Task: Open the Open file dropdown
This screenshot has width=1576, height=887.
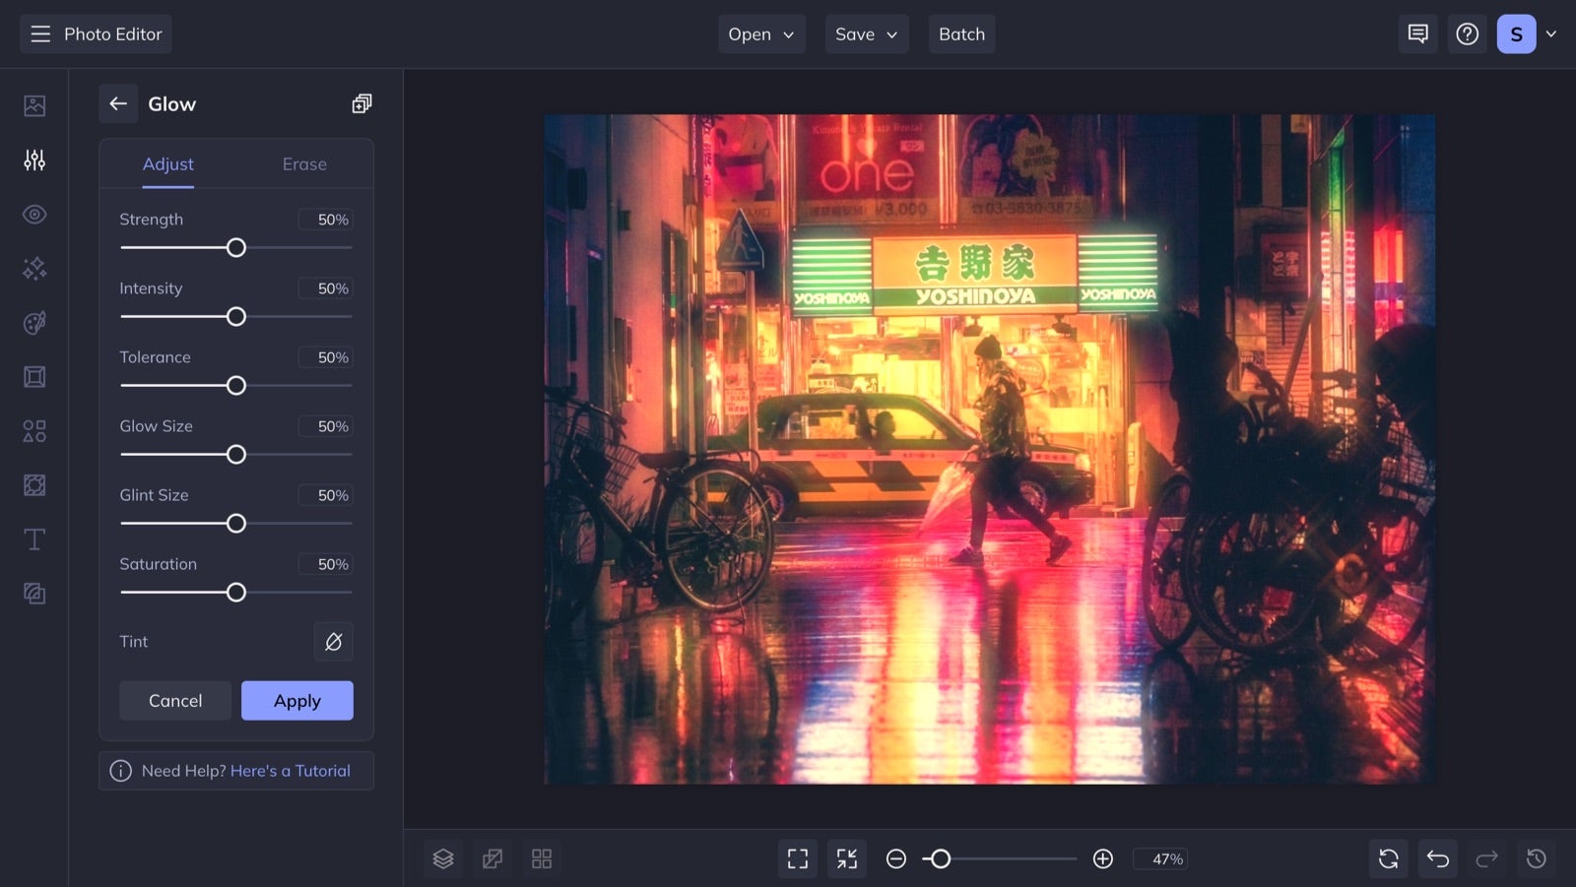Action: 760,33
